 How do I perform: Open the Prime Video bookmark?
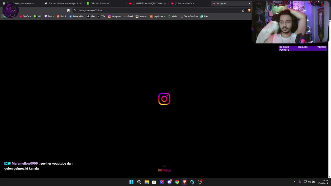point(77,16)
